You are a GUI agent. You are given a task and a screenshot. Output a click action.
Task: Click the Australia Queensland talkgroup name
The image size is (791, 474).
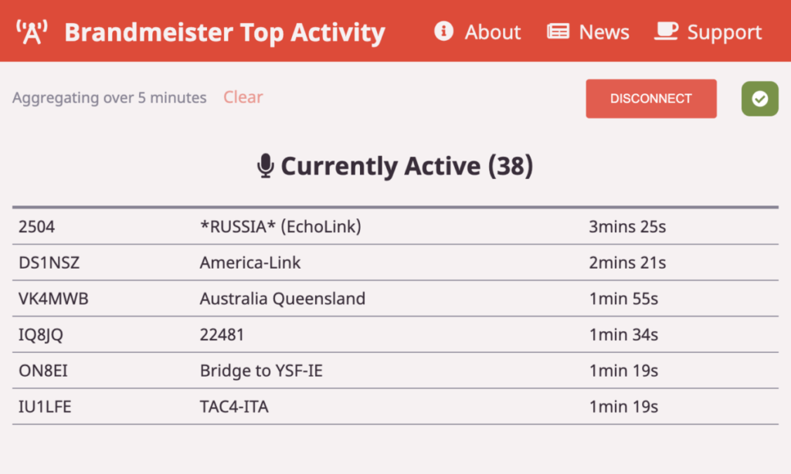[x=283, y=299]
